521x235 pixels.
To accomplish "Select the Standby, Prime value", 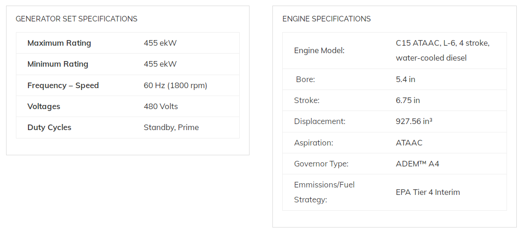I will [171, 128].
